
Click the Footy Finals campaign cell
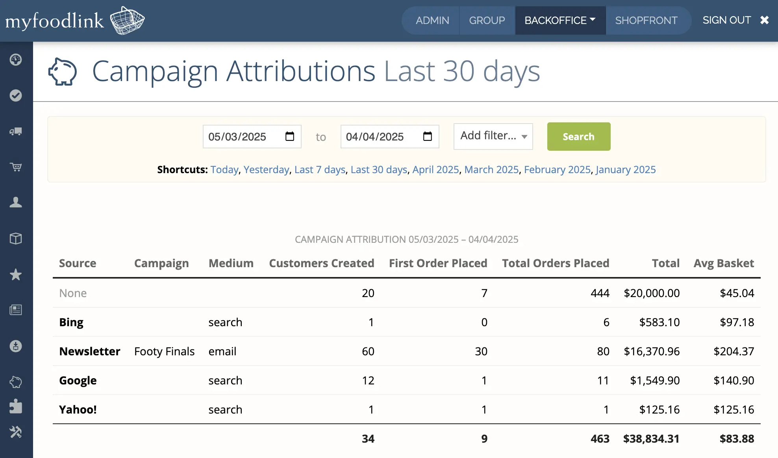(x=164, y=351)
